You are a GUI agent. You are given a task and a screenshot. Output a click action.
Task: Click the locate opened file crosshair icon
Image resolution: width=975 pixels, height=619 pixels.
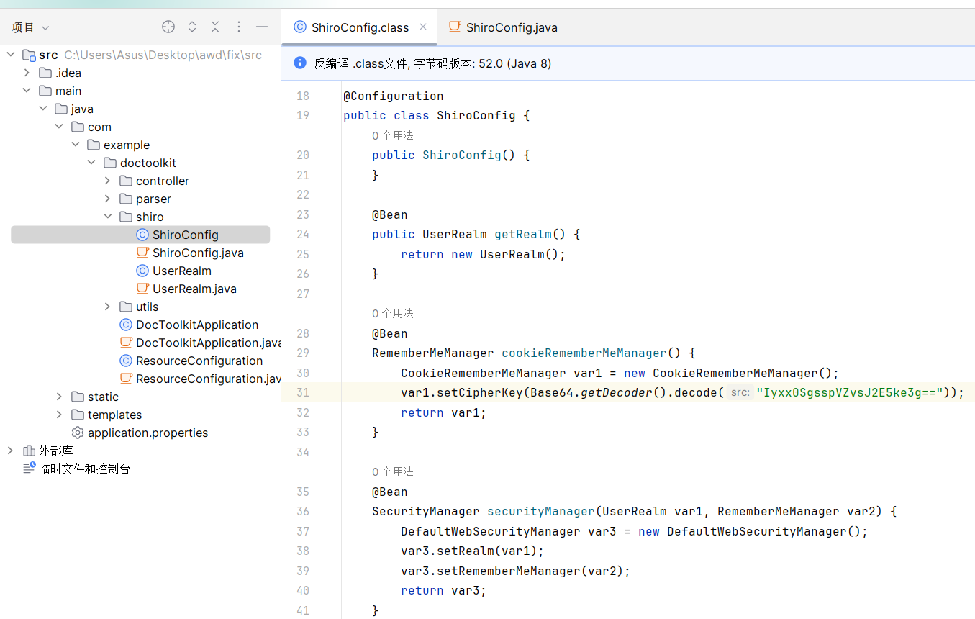(168, 27)
